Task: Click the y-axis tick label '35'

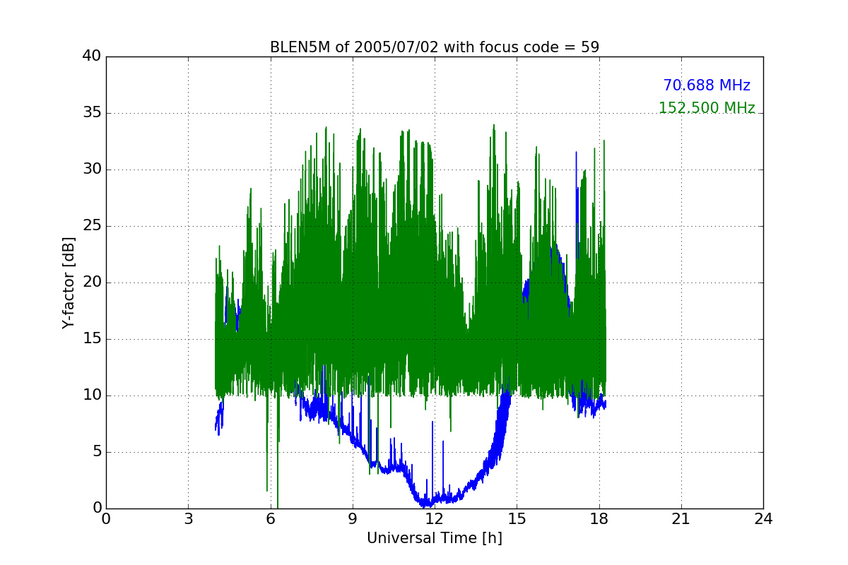Action: coord(92,113)
